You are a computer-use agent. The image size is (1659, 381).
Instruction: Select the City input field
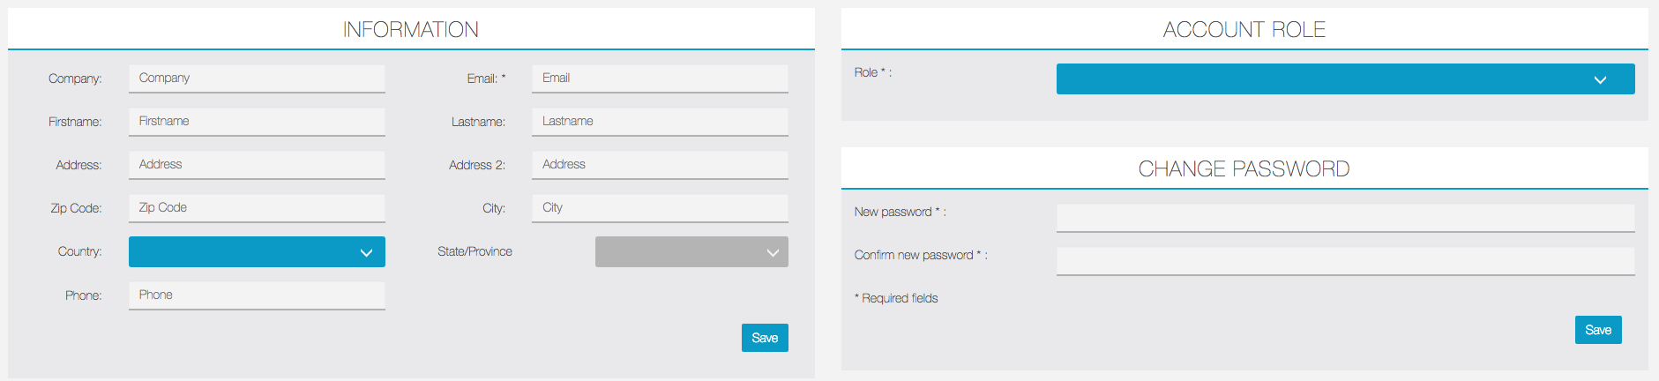click(659, 208)
